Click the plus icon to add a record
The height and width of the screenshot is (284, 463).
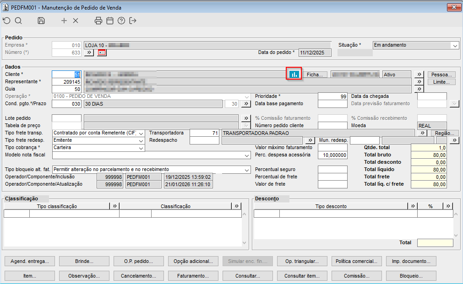(x=64, y=21)
